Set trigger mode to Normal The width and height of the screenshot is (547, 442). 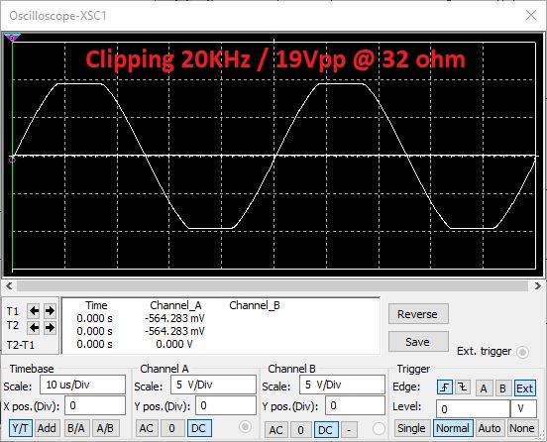click(453, 428)
